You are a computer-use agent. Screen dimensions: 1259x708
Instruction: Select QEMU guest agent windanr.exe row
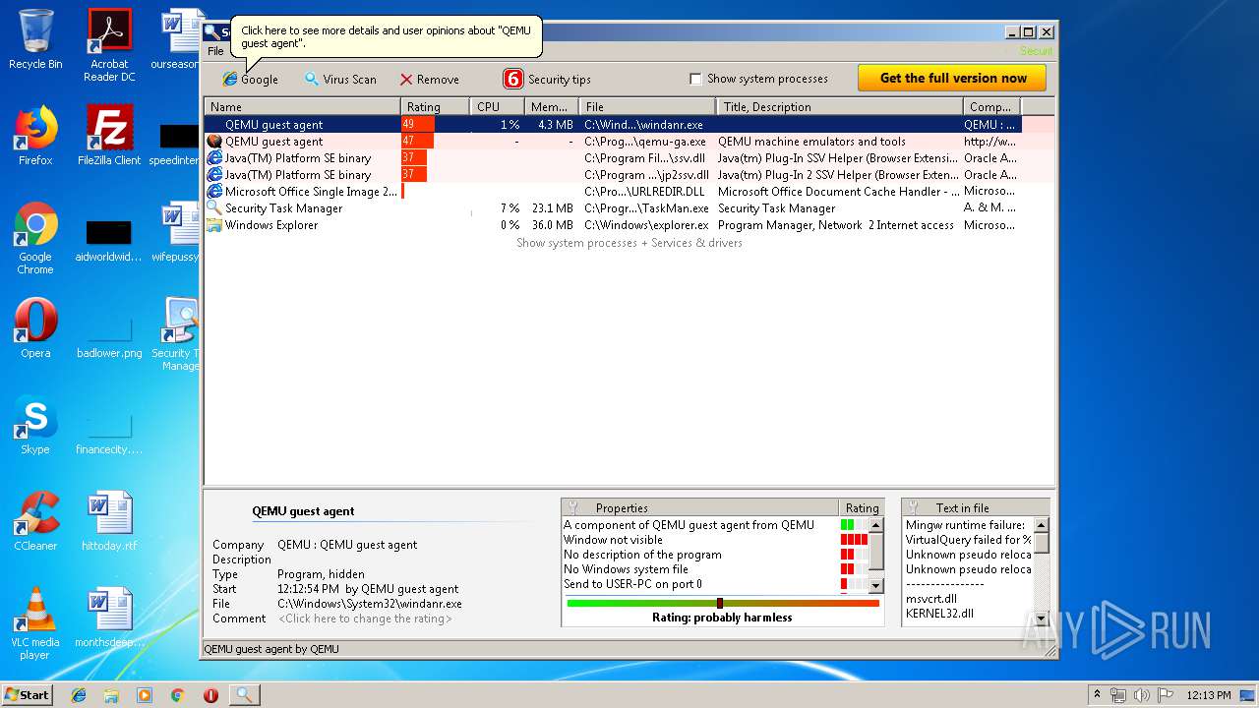pos(613,125)
